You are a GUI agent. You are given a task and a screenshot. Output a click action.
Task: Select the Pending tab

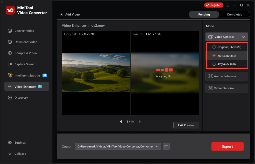point(204,14)
